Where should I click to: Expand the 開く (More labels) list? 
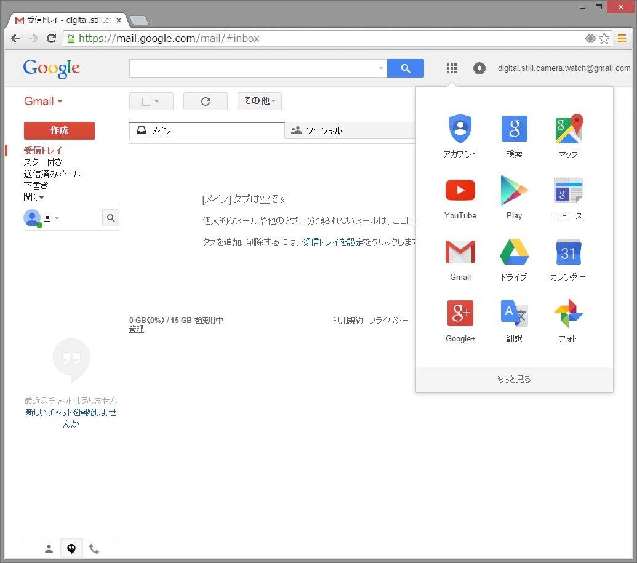[x=33, y=197]
